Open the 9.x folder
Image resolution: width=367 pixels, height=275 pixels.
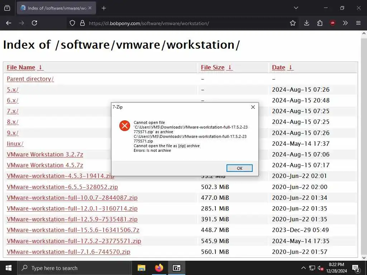point(13,133)
